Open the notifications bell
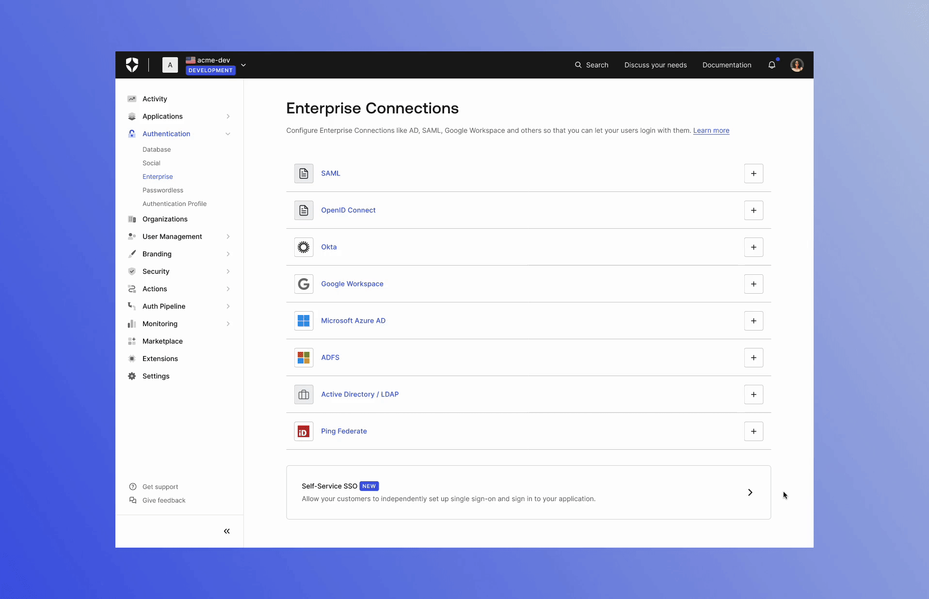The width and height of the screenshot is (929, 599). click(x=772, y=65)
